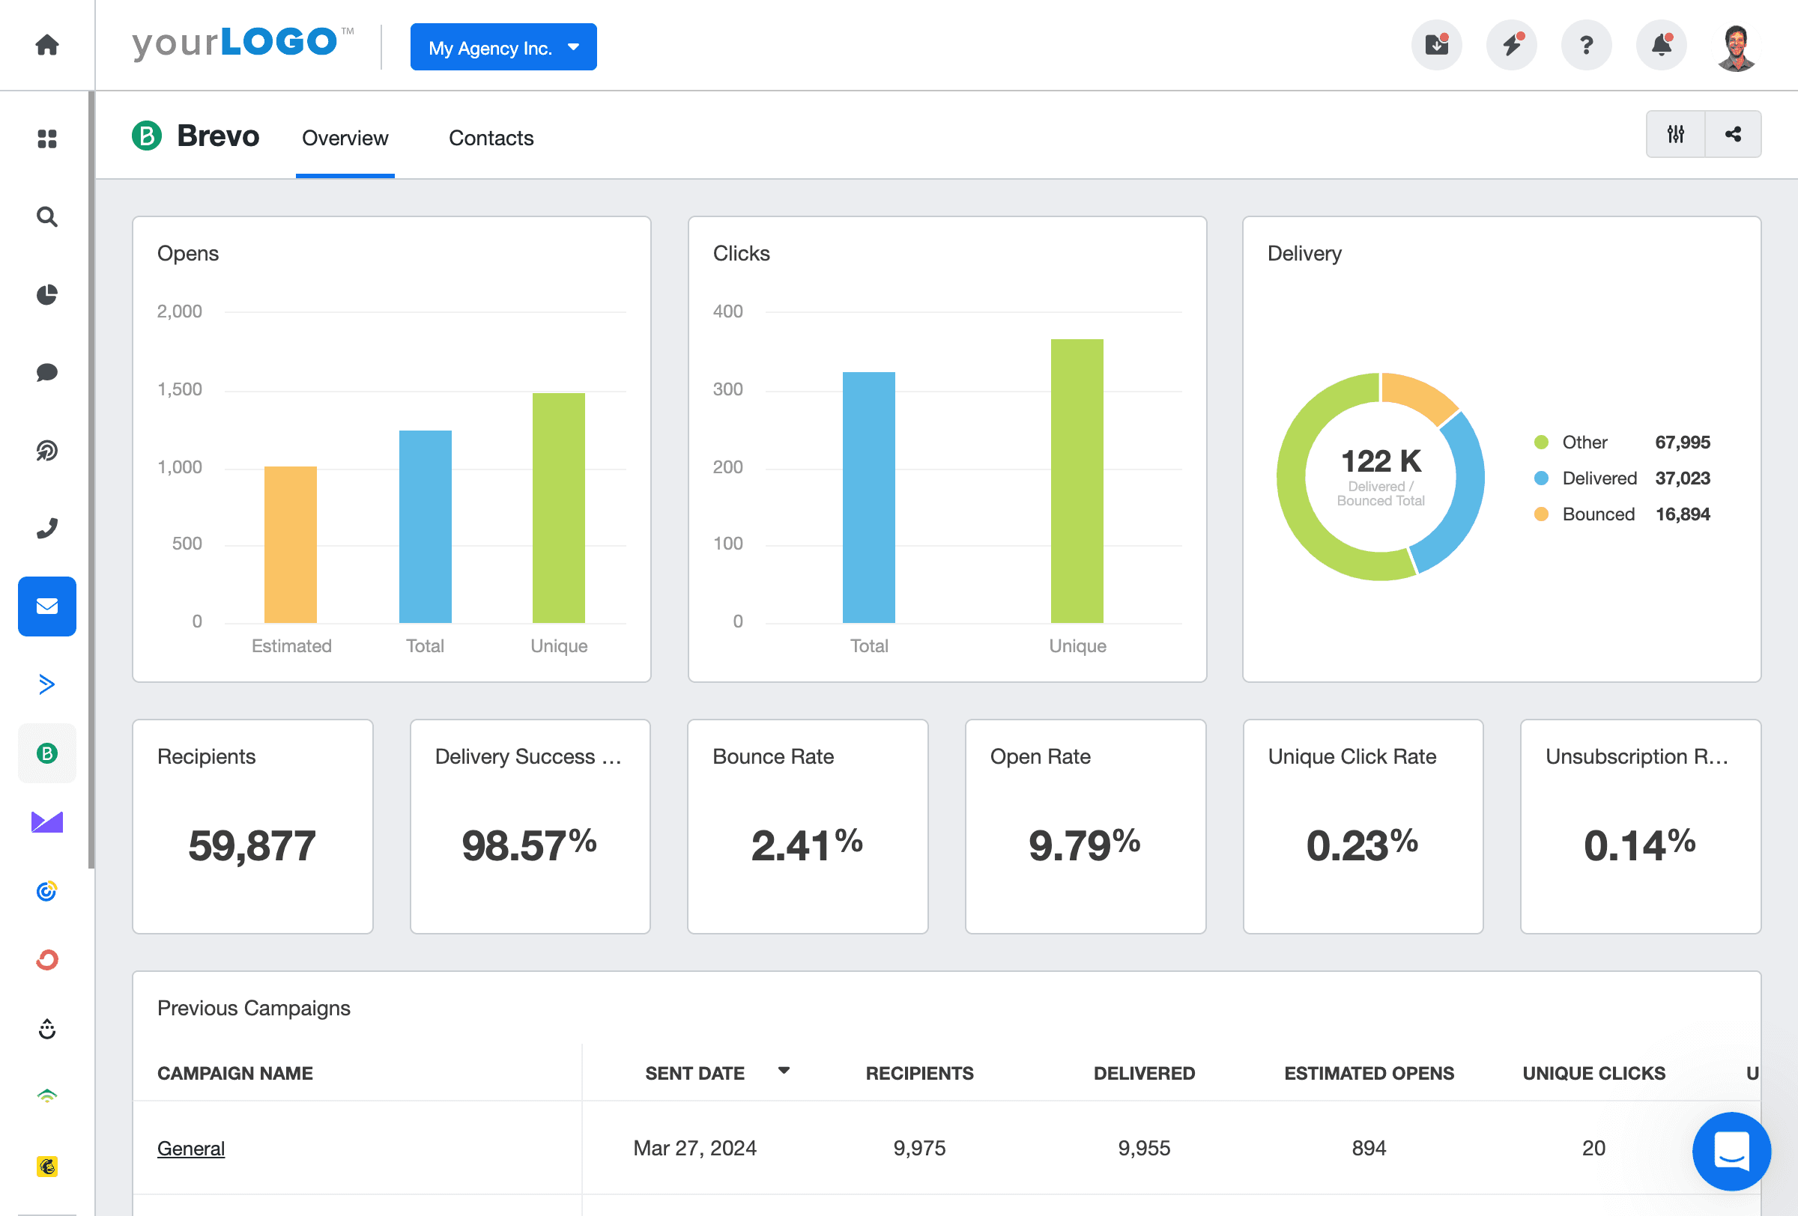
Task: Open the dashboards grid icon in sidebar
Action: click(x=47, y=139)
